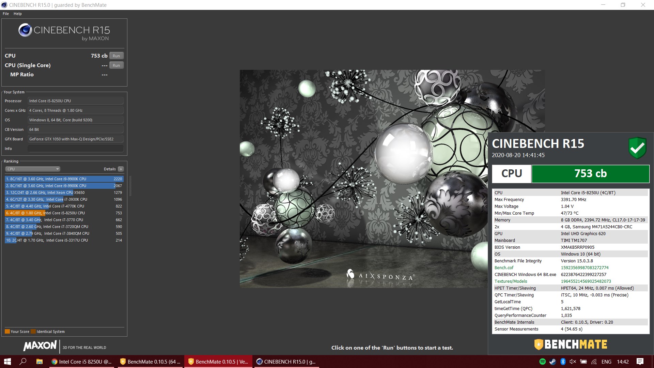This screenshot has height=368, width=654.
Task: Click the CB Version 64 Bit value
Action: point(75,129)
